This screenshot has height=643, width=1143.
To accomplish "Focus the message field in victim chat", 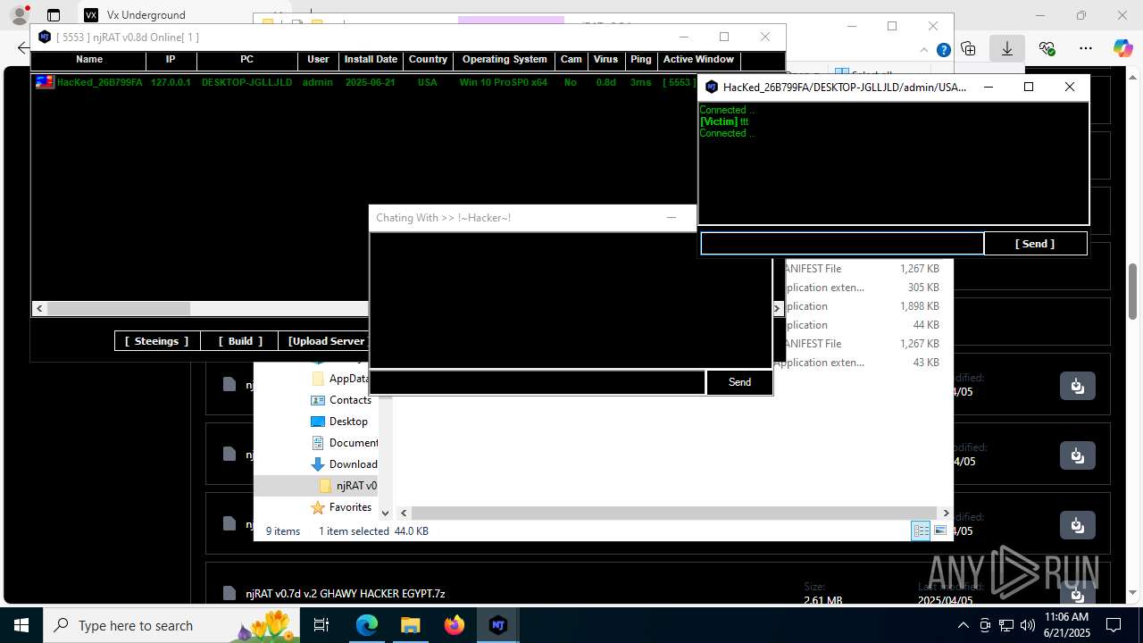I will [842, 243].
